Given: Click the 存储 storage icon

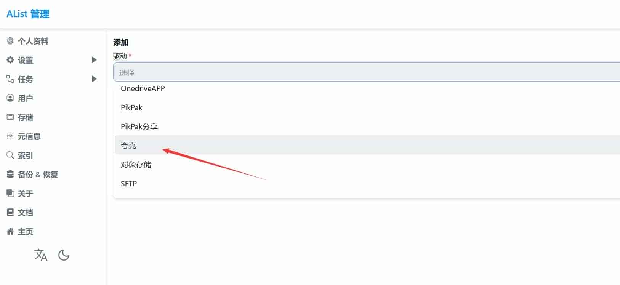Looking at the screenshot, I should 10,117.
